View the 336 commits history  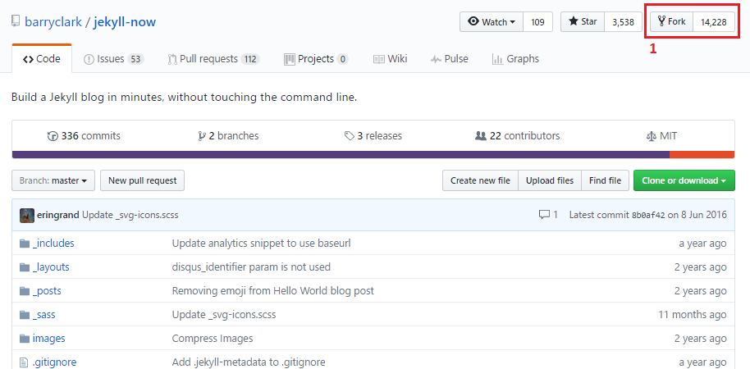pos(85,136)
